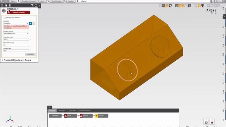Switch to the Solution Monitors tab
The width and height of the screenshot is (226, 127).
coord(84,110)
